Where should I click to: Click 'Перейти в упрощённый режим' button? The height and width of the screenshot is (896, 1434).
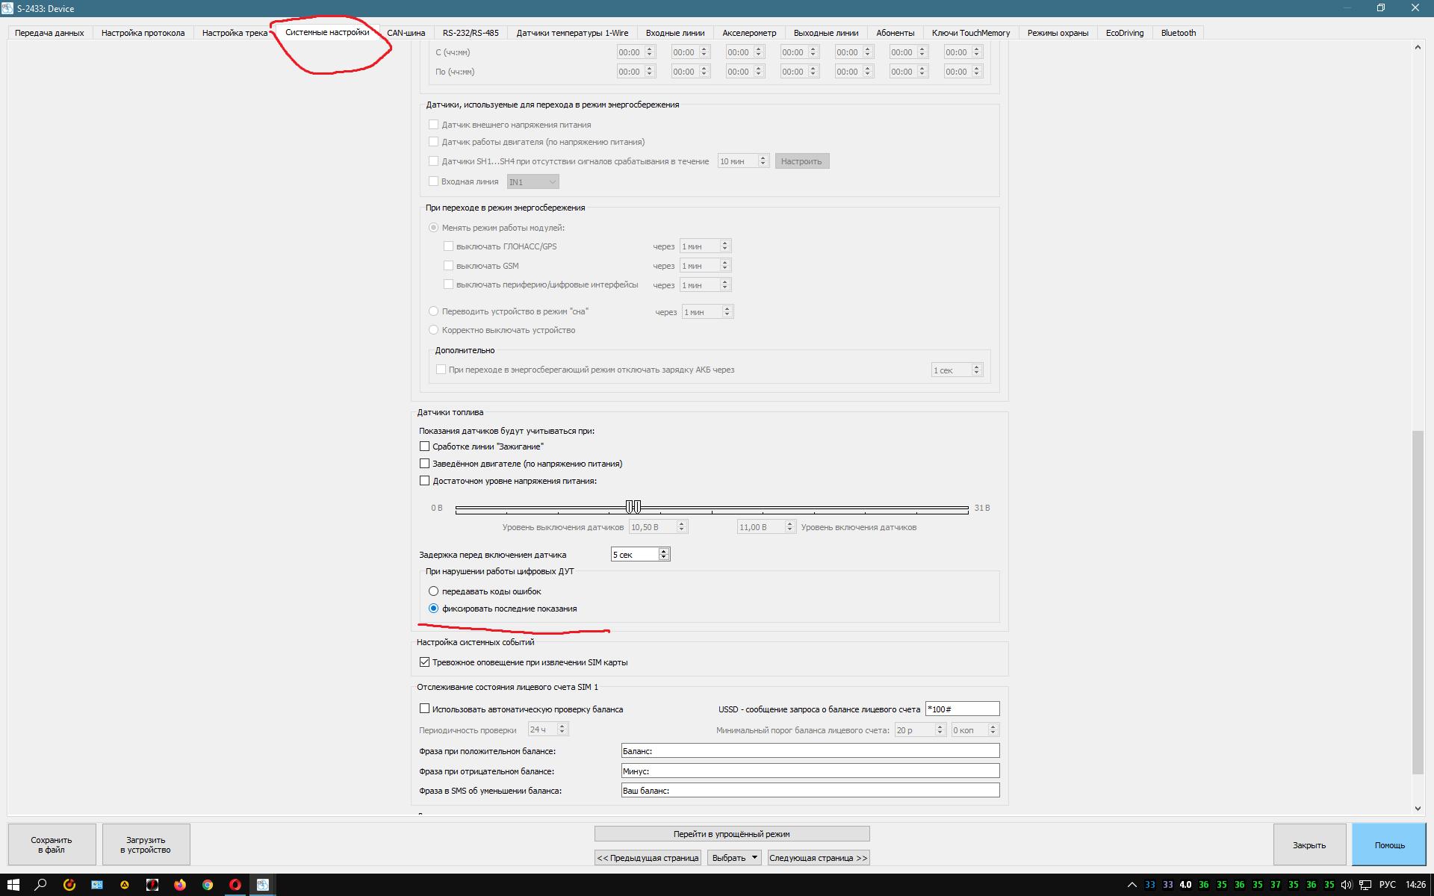[731, 834]
